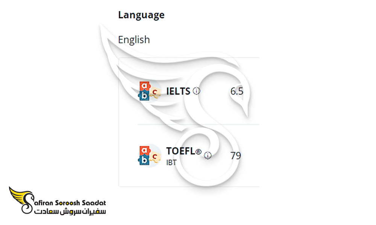Select the TOEFL® label

pos(184,151)
